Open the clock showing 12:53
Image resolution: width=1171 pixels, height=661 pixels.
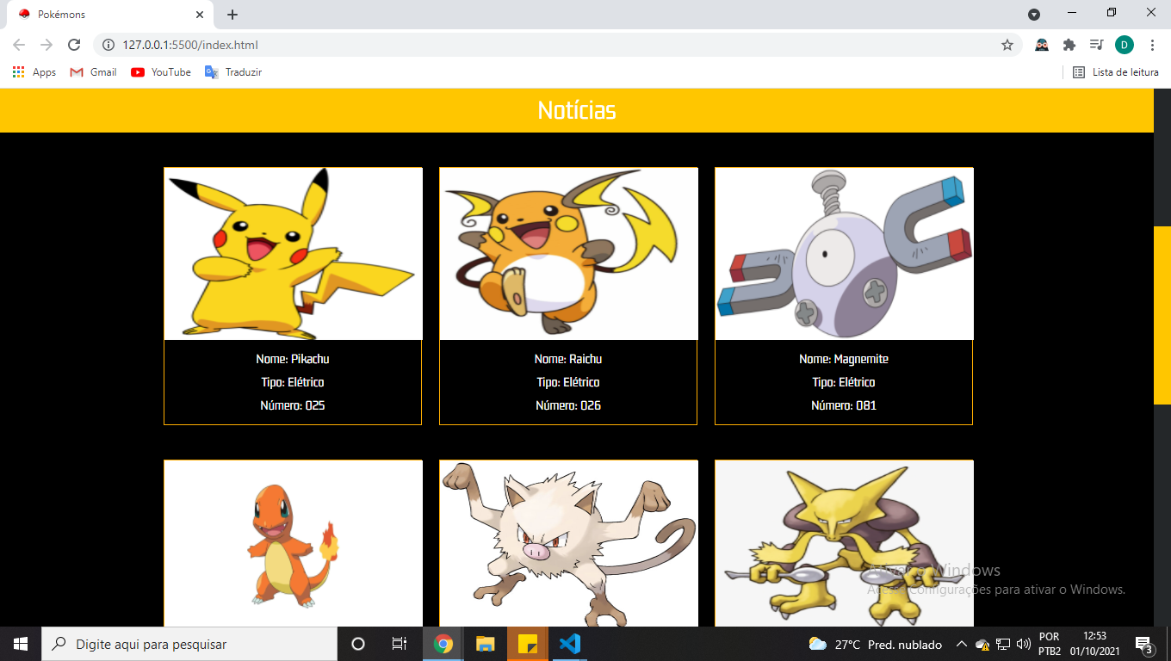1095,644
